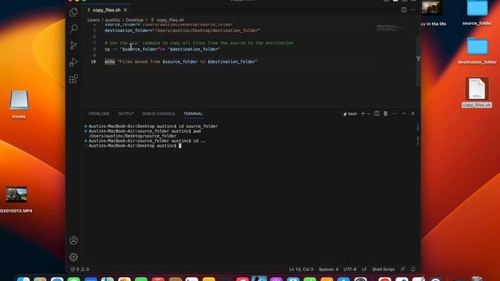Image resolution: width=500 pixels, height=281 pixels.
Task: Click the cp -r command line
Action: [x=162, y=49]
